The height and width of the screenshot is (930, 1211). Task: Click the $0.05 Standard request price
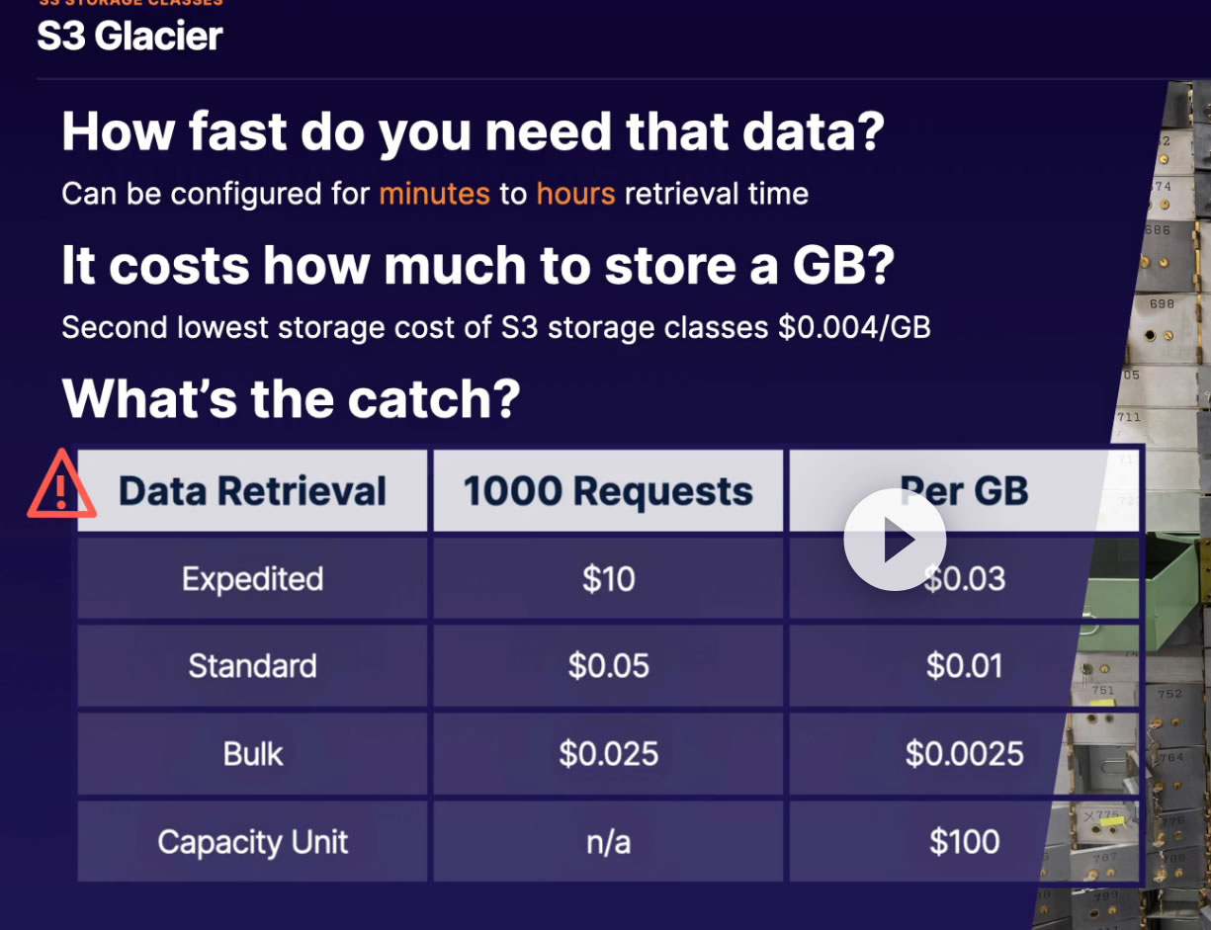[x=608, y=666]
